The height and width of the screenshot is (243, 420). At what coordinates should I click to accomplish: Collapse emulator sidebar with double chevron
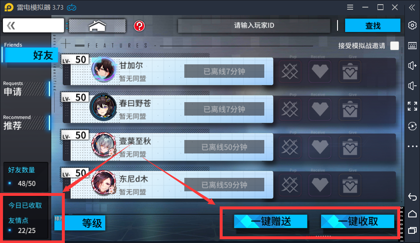pos(412,8)
